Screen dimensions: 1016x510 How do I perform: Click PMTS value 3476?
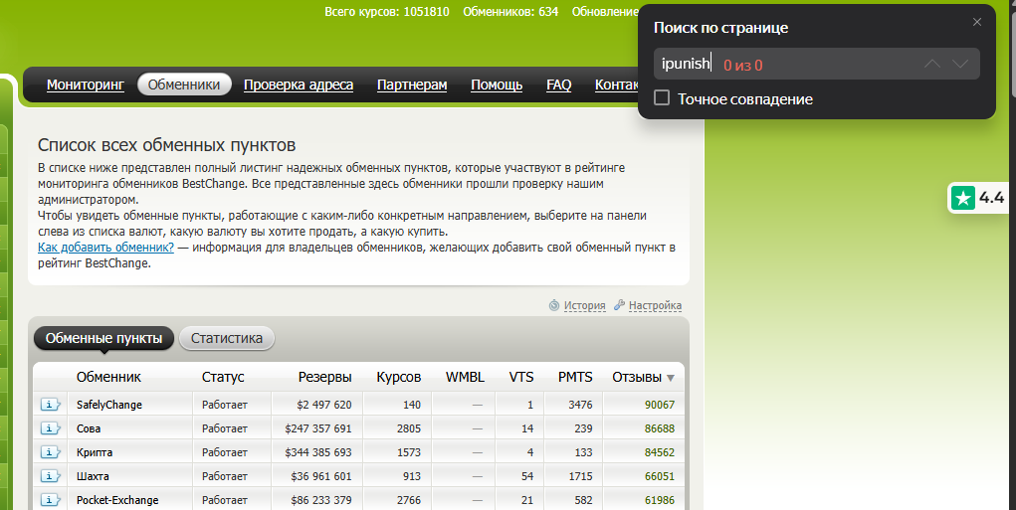580,405
